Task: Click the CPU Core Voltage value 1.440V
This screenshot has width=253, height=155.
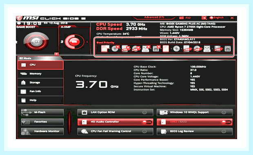Action: point(195,77)
